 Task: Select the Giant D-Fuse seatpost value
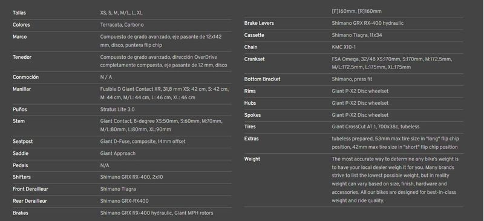pos(143,141)
